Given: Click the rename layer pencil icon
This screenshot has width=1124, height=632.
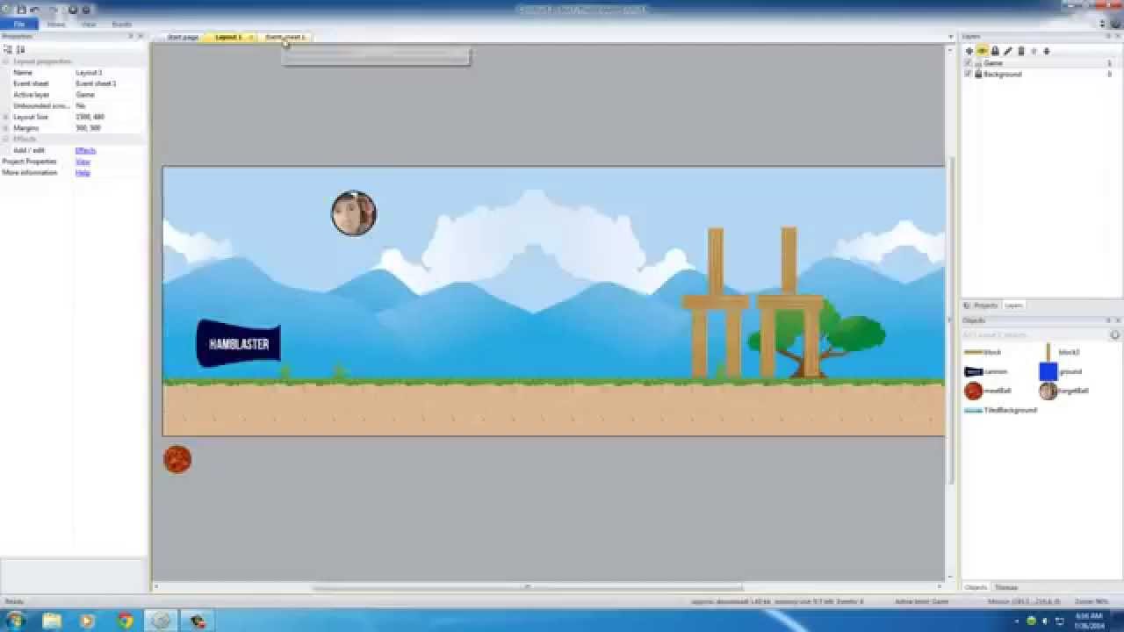Looking at the screenshot, I should (x=1008, y=51).
